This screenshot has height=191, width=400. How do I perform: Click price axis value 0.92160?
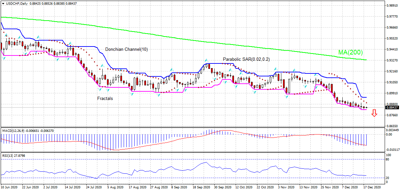pos(392,71)
